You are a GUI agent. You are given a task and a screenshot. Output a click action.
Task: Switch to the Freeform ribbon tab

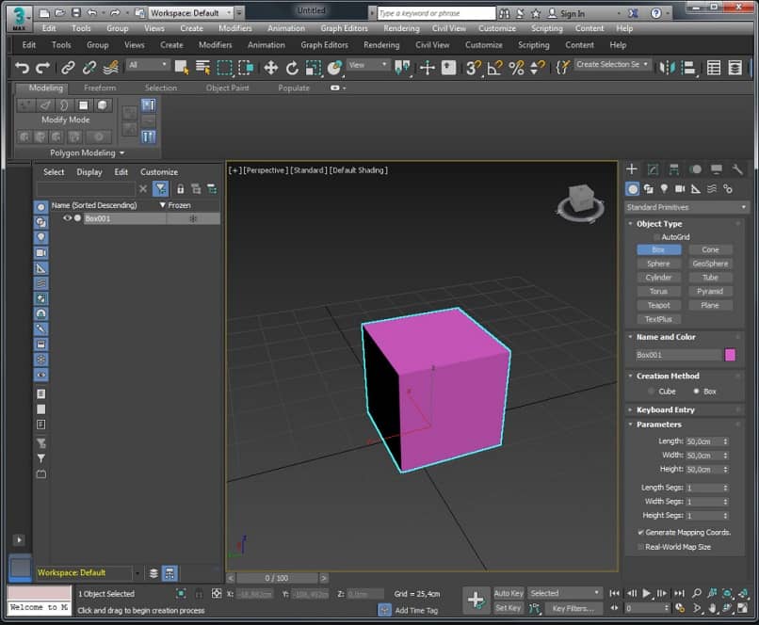(x=100, y=88)
